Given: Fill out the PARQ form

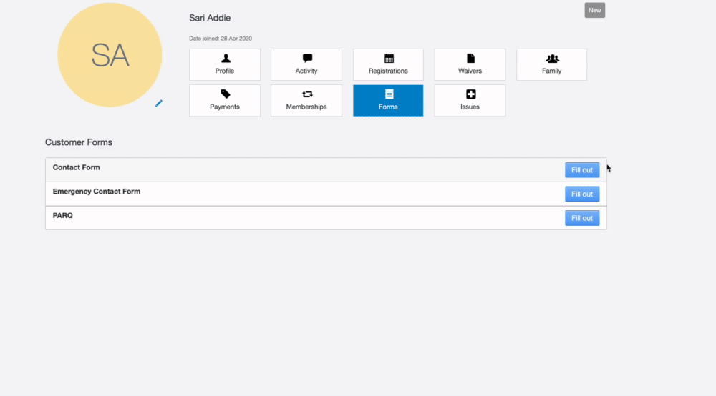Looking at the screenshot, I should (x=581, y=218).
